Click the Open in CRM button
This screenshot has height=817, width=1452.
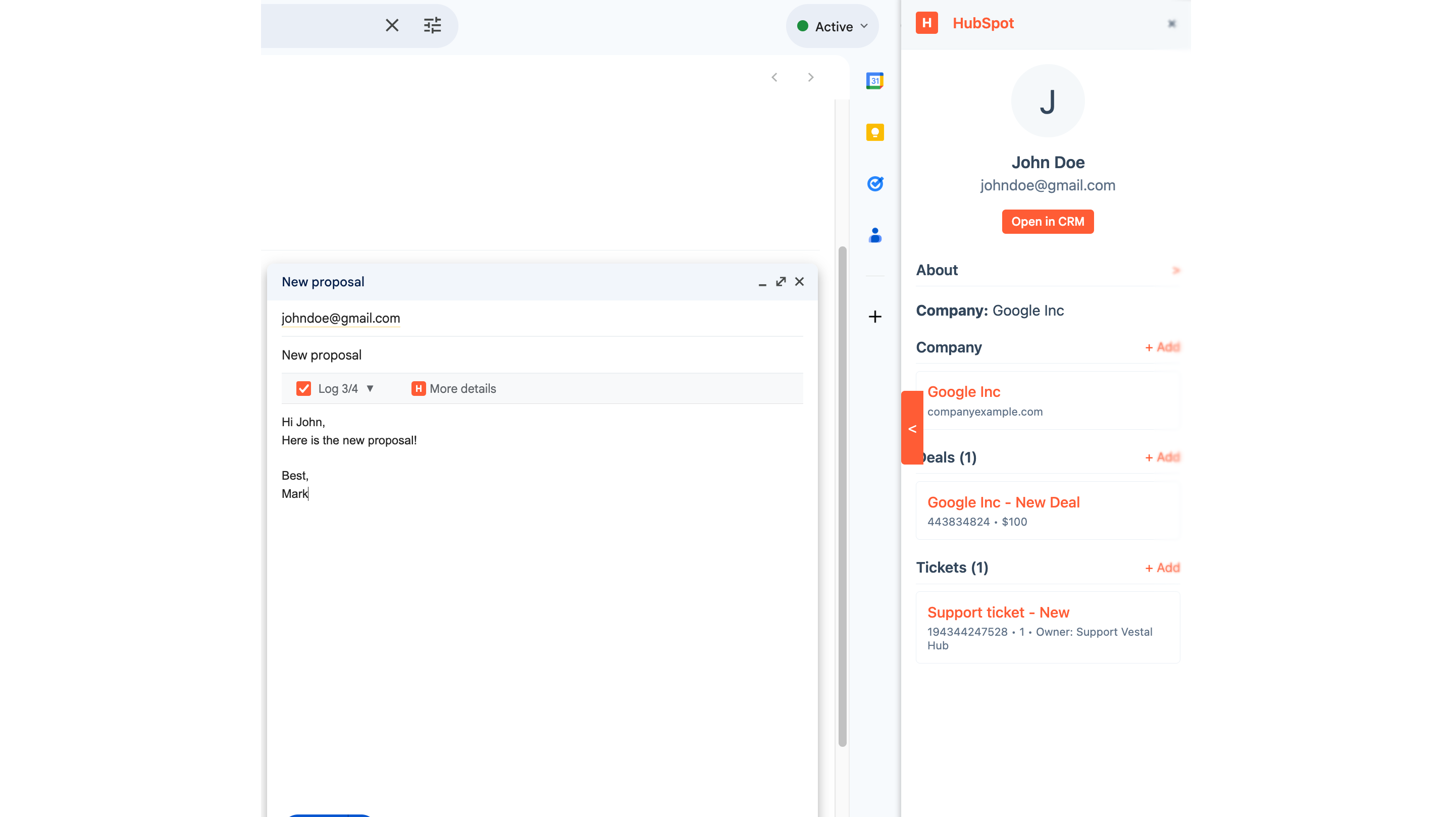pyautogui.click(x=1047, y=222)
